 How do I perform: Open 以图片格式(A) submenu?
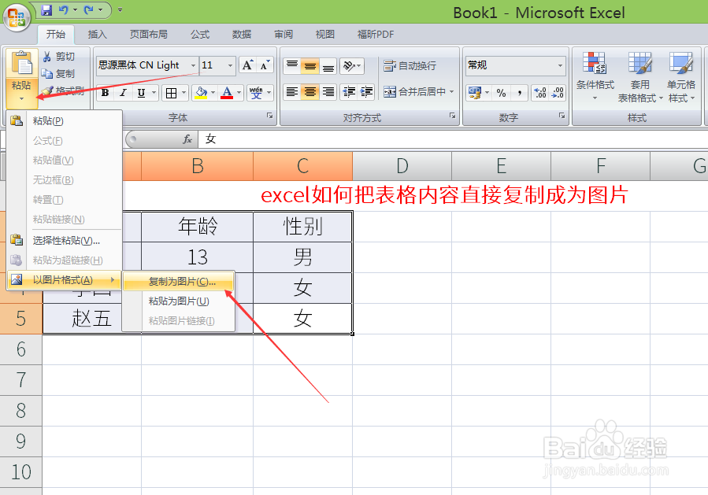pos(65,280)
